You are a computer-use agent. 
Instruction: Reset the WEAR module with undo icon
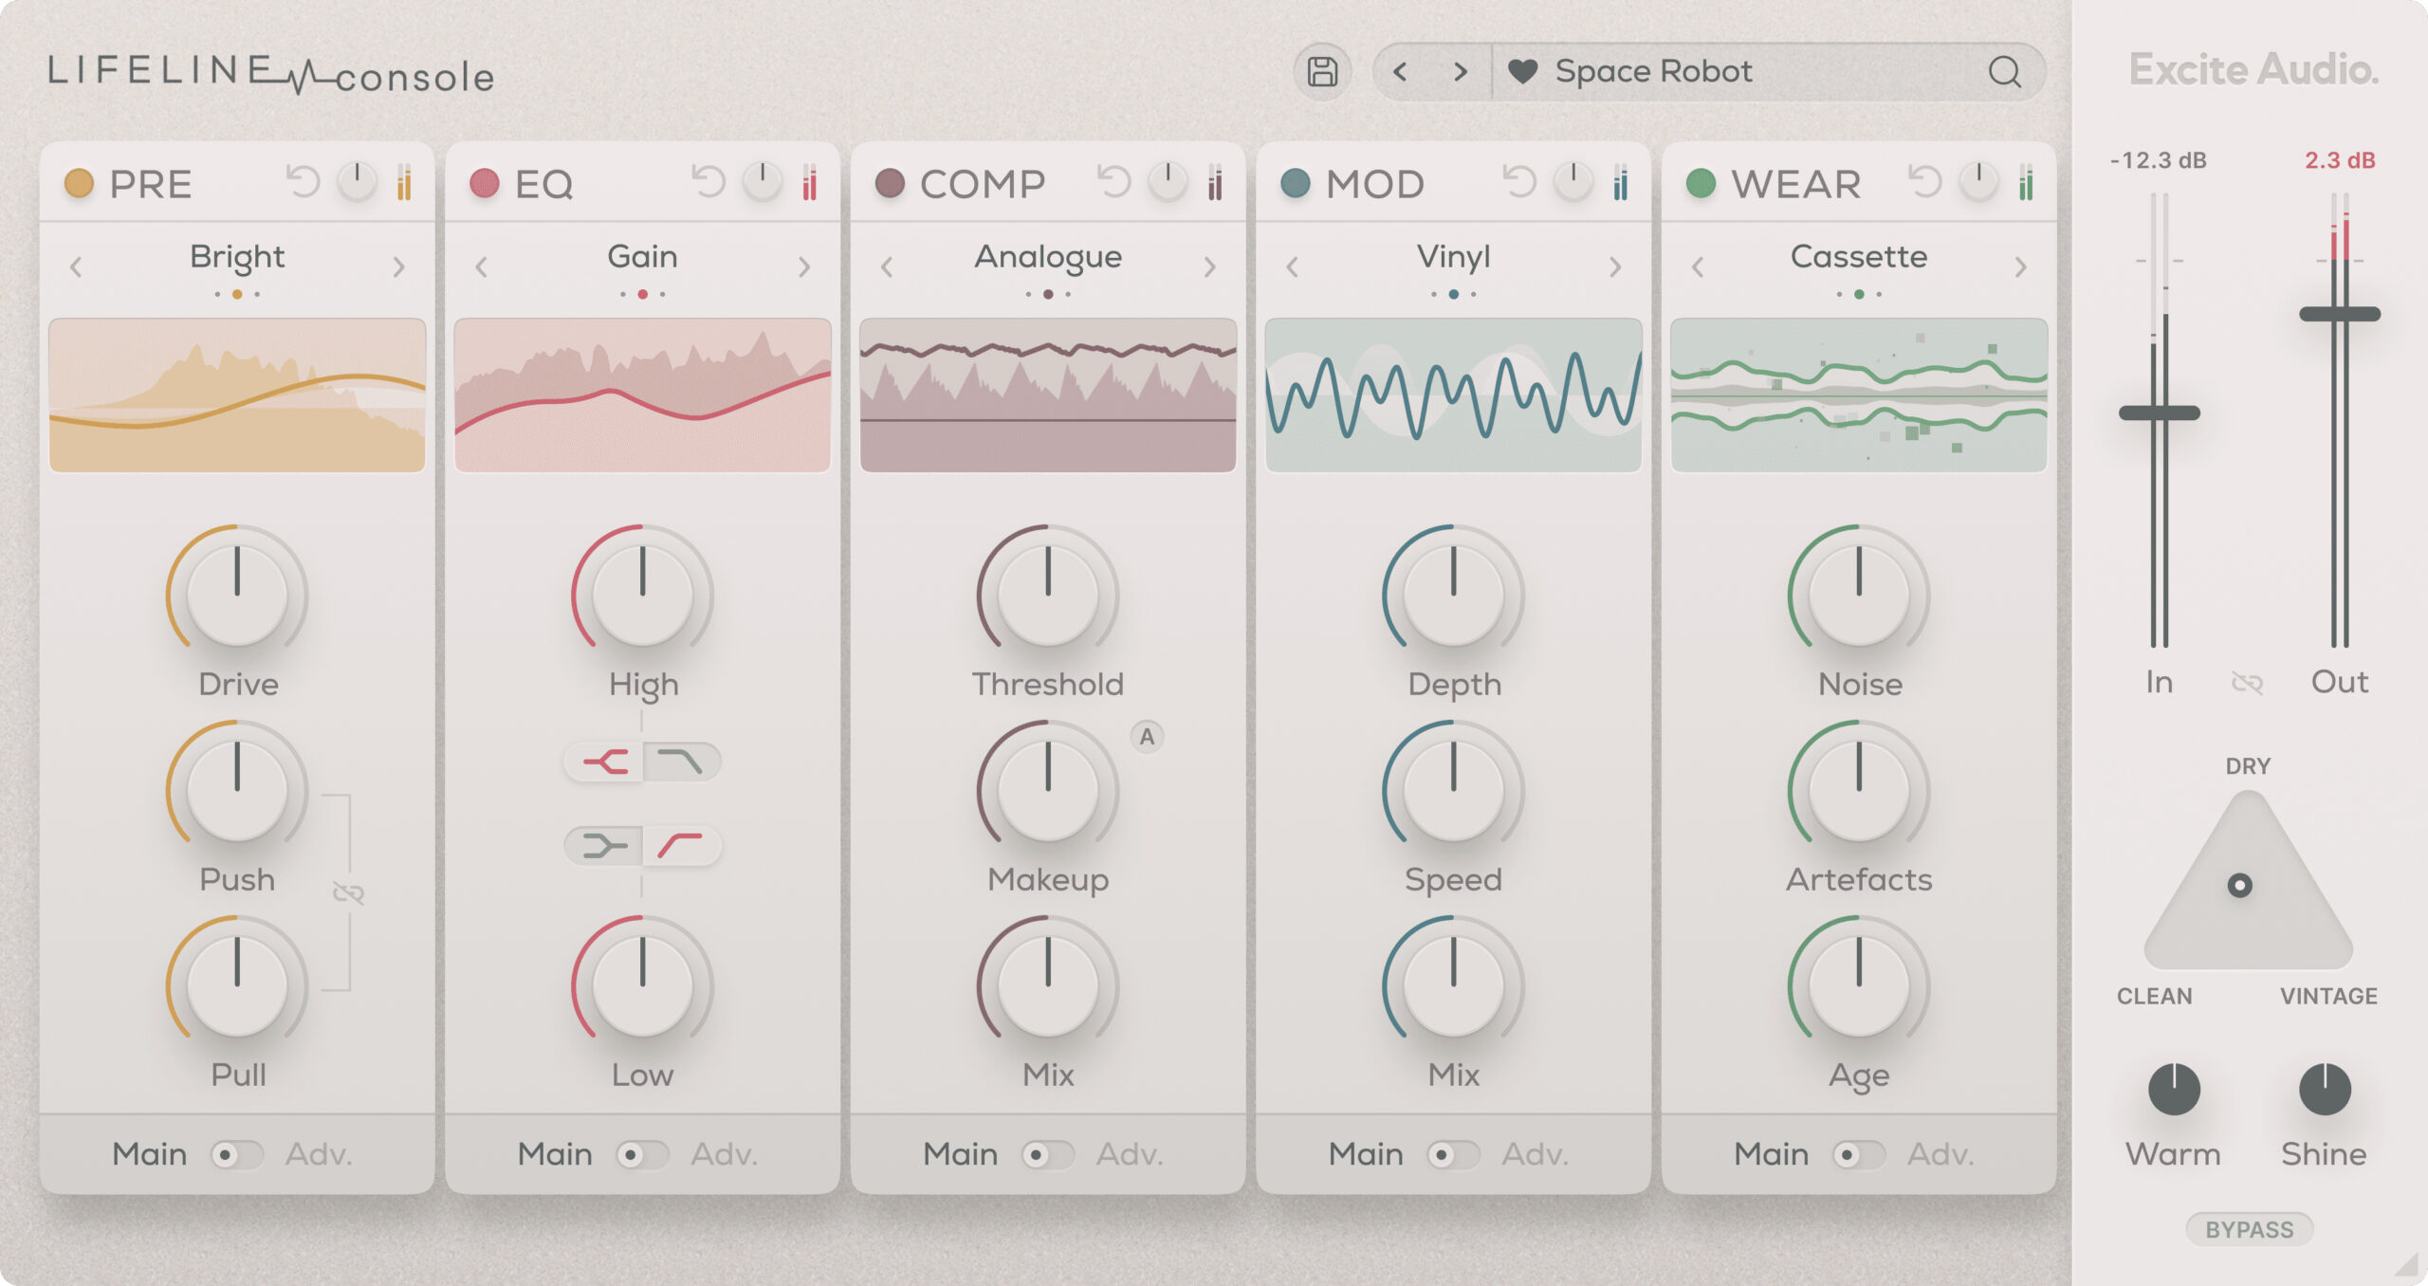click(1925, 182)
